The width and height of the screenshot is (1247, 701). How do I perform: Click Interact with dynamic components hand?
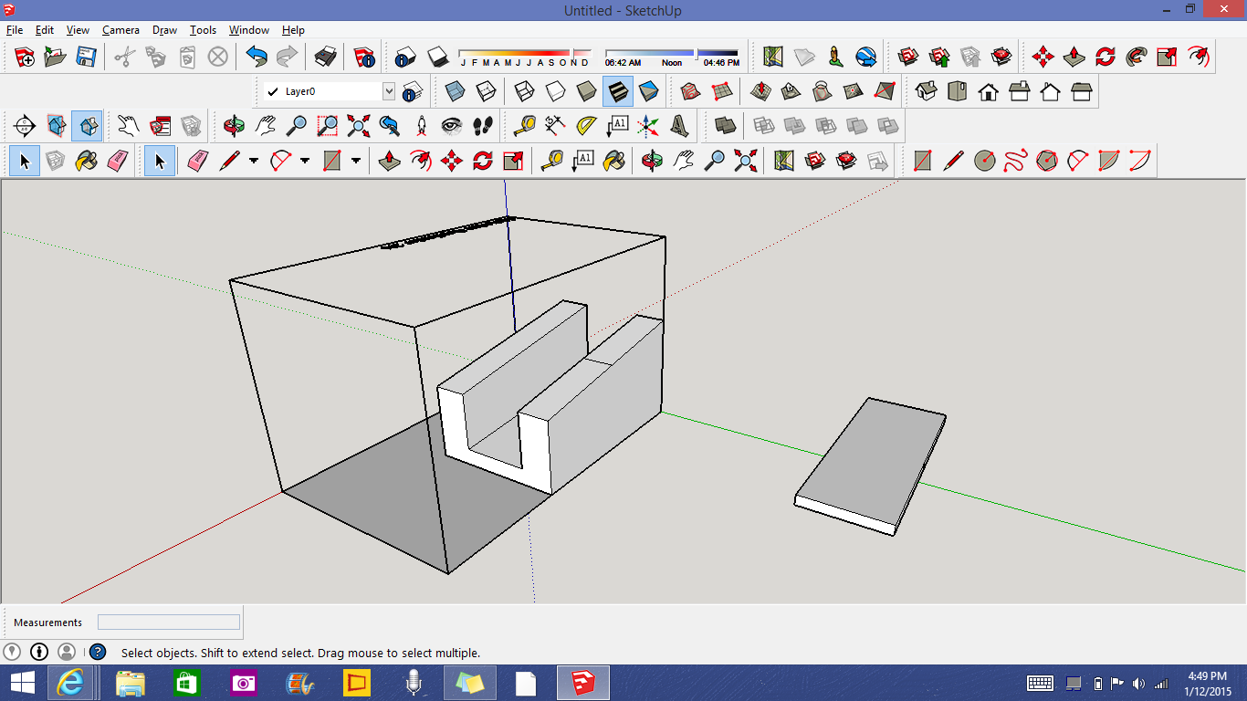129,126
